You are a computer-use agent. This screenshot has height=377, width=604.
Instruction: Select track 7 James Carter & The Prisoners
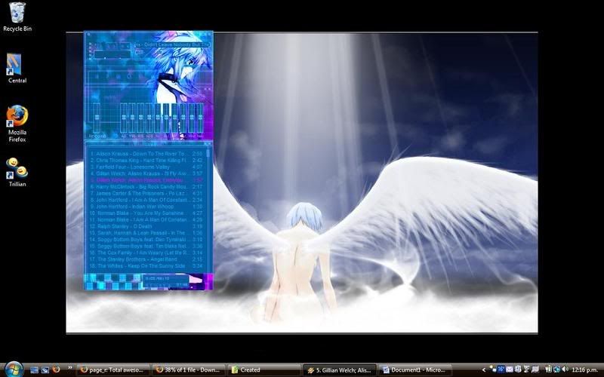click(146, 193)
